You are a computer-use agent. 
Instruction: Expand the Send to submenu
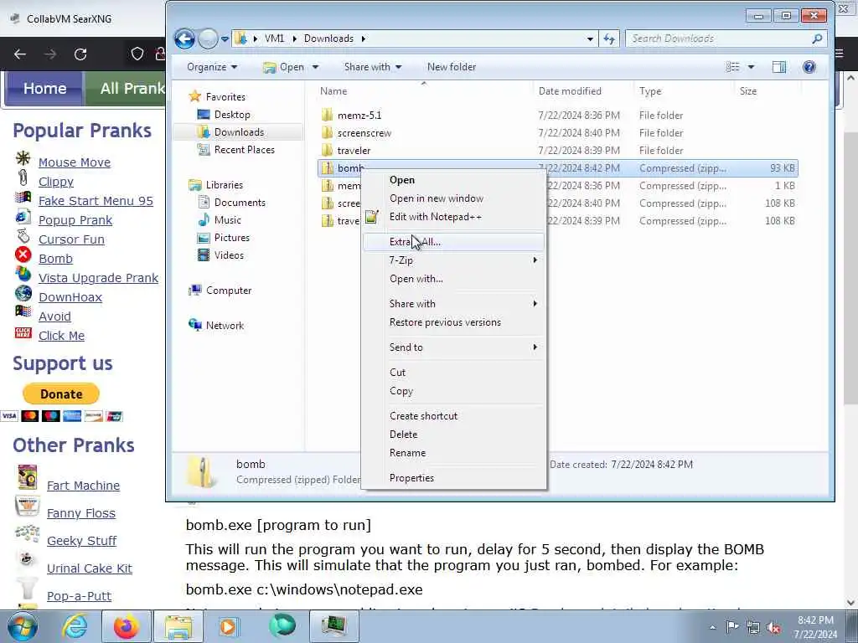tap(453, 347)
